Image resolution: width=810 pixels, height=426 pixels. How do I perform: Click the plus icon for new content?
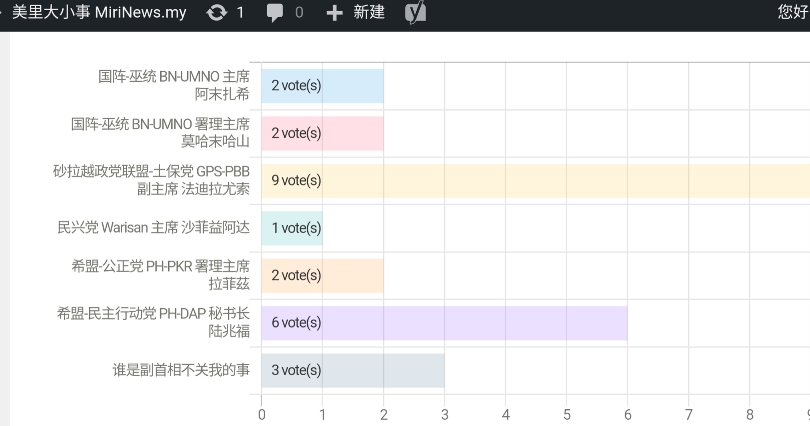pyautogui.click(x=334, y=13)
